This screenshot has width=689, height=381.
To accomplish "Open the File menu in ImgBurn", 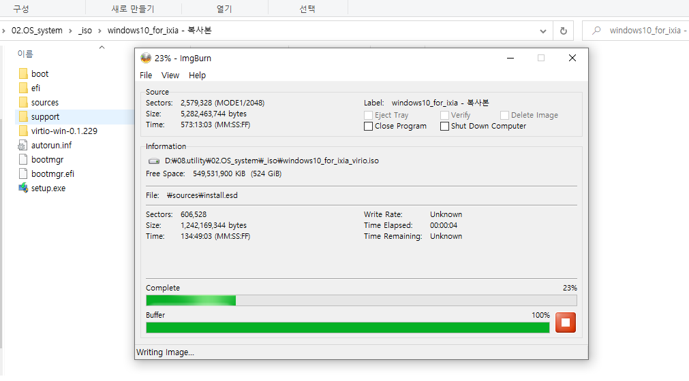I will pyautogui.click(x=146, y=76).
